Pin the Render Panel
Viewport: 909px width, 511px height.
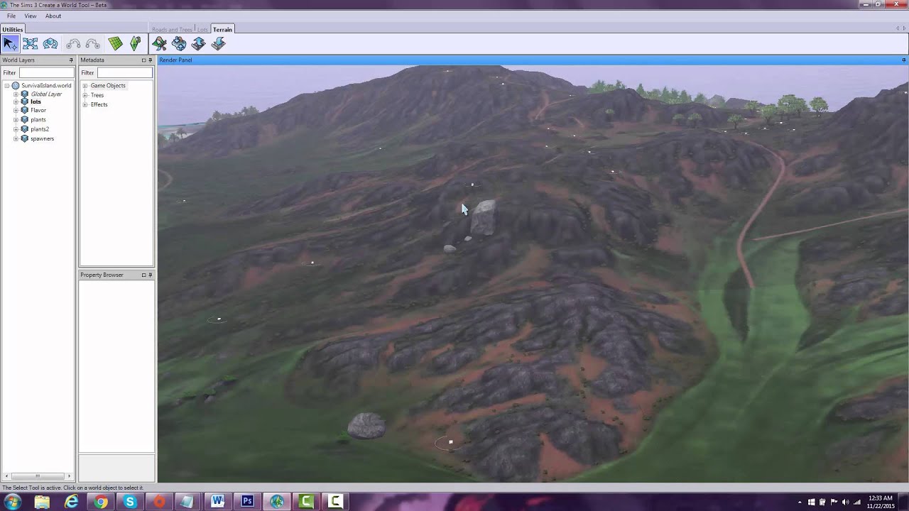[x=904, y=60]
